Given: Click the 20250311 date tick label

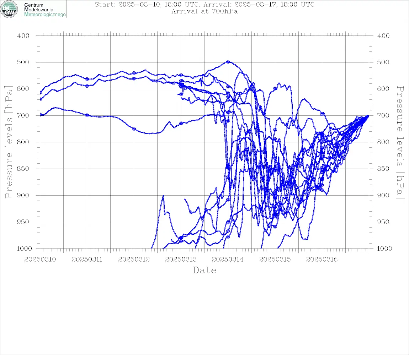Looking at the screenshot, I should coord(87,260).
